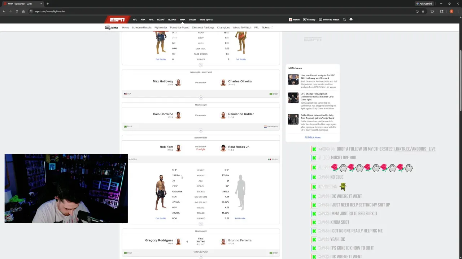Click Caio Borralho's fighter headshot
The width and height of the screenshot is (462, 259).
(178, 115)
